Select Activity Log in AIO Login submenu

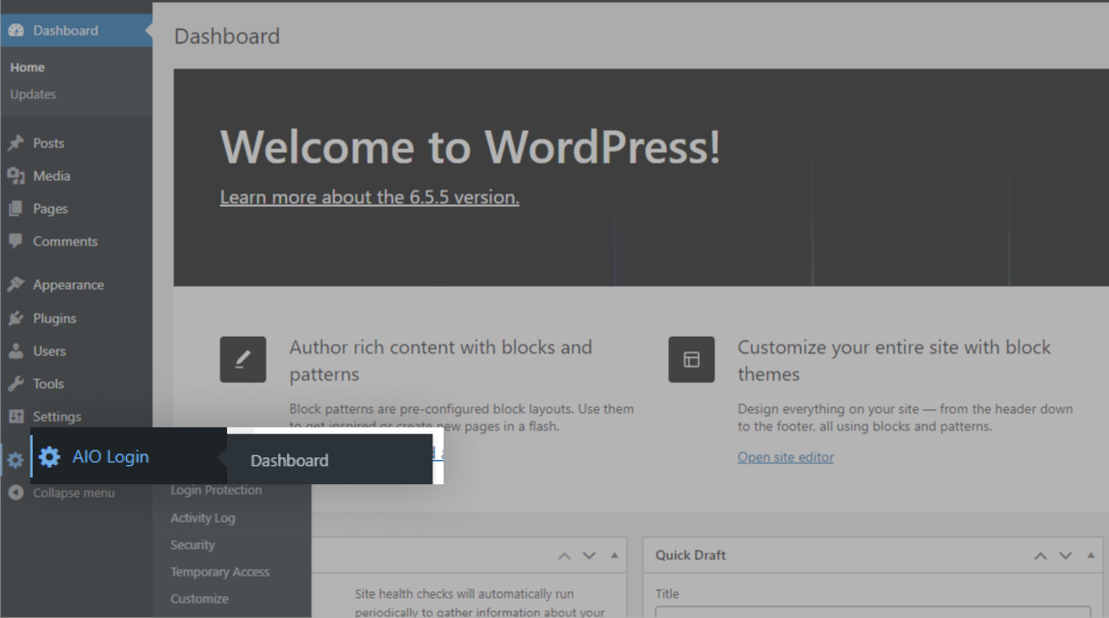click(x=202, y=518)
